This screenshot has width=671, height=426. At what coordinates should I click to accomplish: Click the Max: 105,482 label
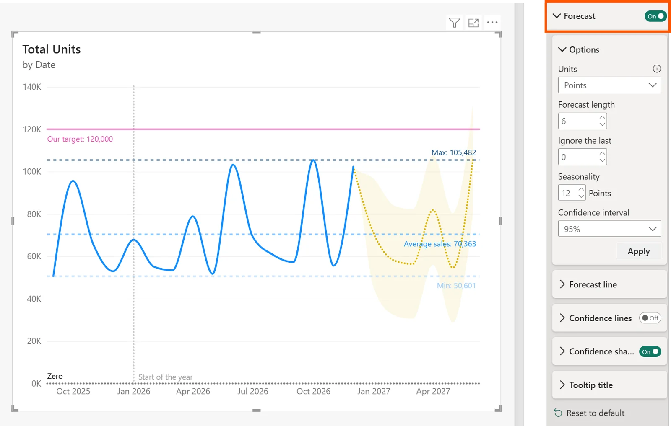[x=454, y=152]
